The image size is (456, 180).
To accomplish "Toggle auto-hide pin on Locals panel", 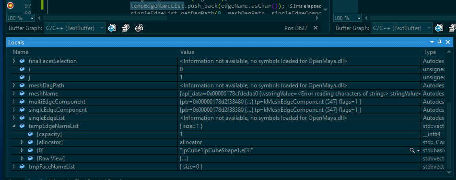I will point(440,42).
